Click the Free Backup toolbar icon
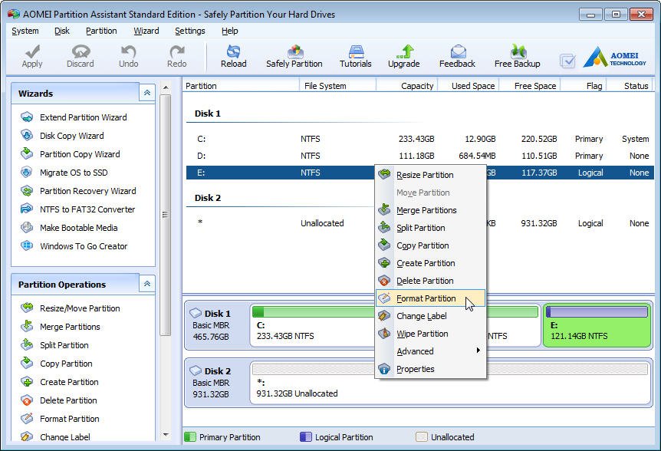Screen dimensions: 661x451 [x=518, y=51]
